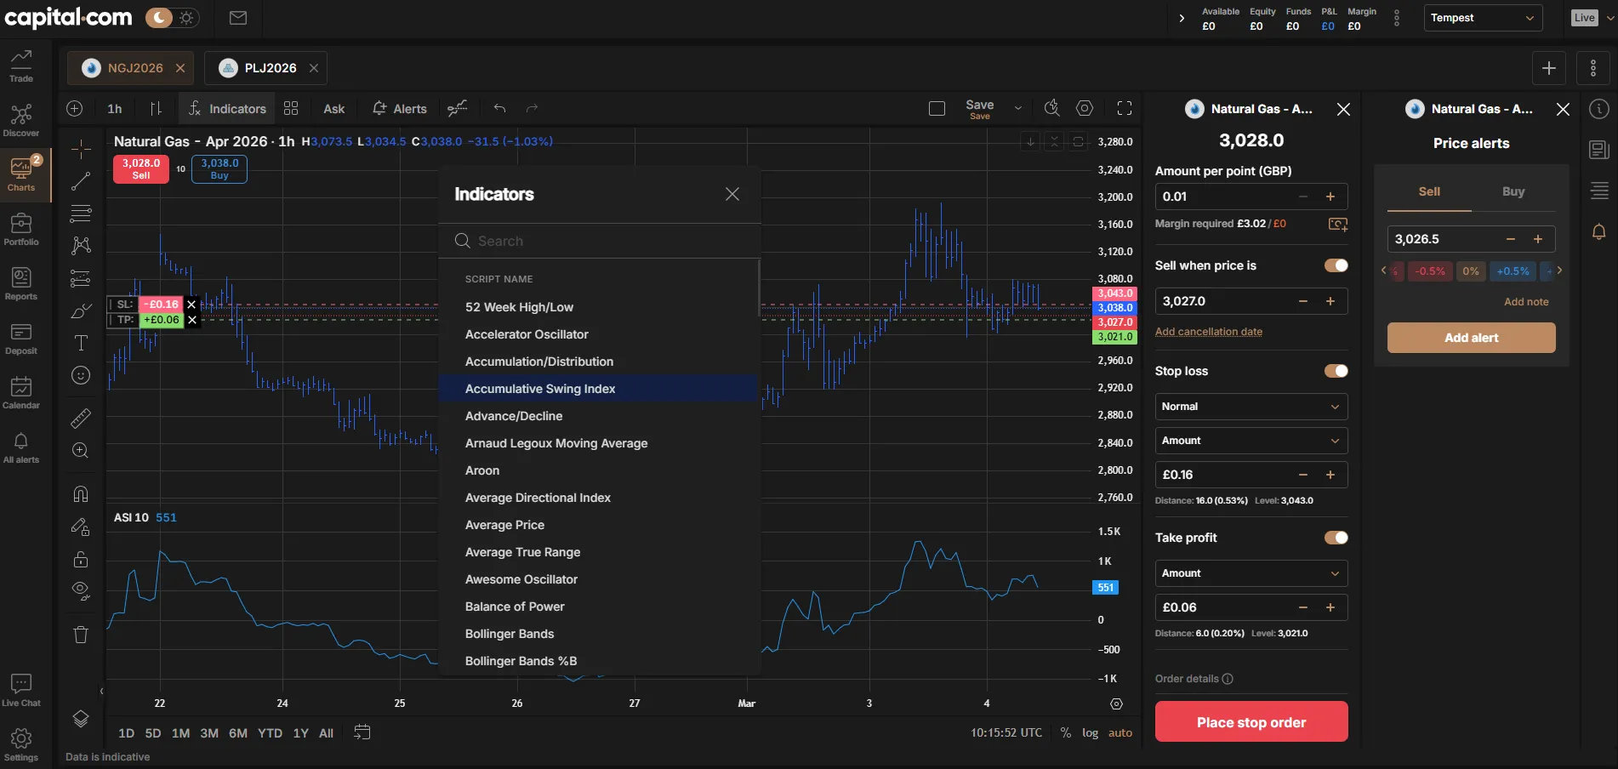Open the Calendar section in sidebar
Viewport: 1618px width, 769px height.
pos(21,392)
